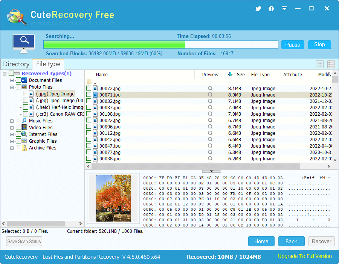This screenshot has width=339, height=264.
Task: Tick the (.heic) Heif-Heic Image checkbox
Action: click(x=26, y=107)
